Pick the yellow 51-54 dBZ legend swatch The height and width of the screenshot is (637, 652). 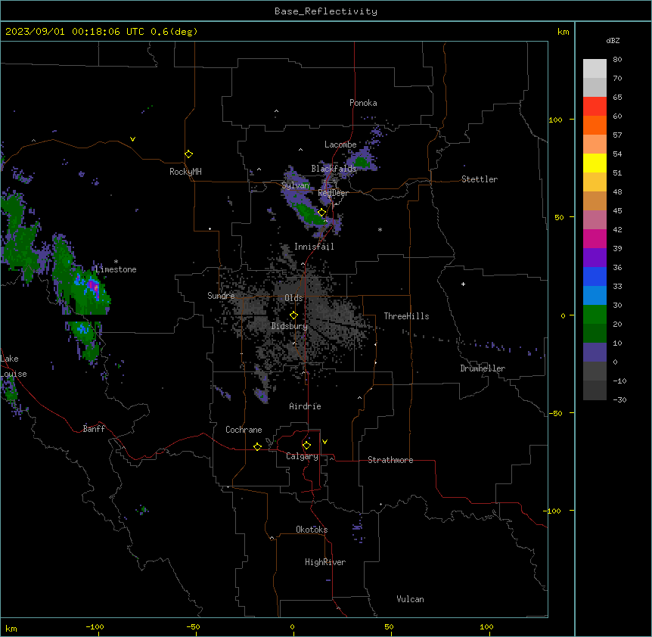point(595,163)
